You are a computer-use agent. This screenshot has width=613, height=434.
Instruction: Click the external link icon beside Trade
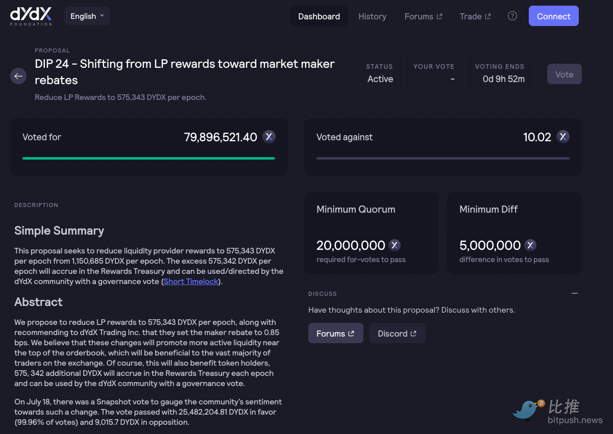coord(488,16)
